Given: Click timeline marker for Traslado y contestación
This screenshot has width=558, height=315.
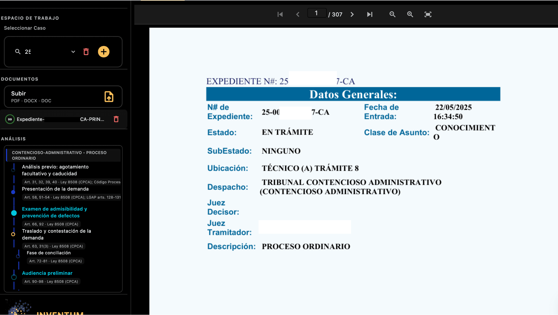Looking at the screenshot, I should click(x=13, y=234).
